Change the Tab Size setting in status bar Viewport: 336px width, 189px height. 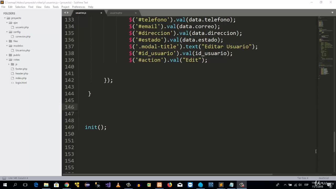click(x=303, y=178)
